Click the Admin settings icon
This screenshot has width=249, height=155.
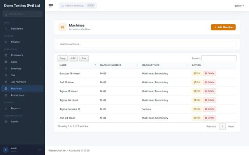pyautogui.click(x=6, y=122)
